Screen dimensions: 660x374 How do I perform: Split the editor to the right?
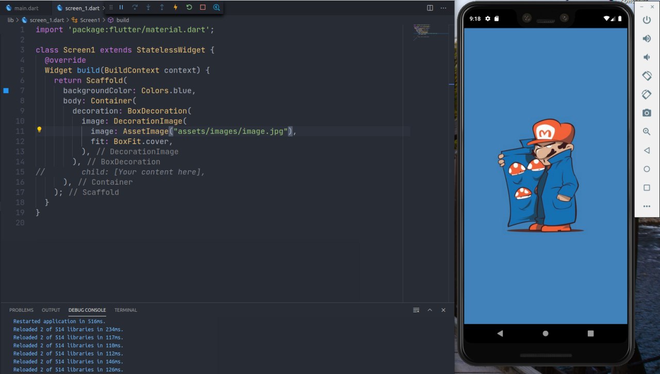click(x=430, y=8)
